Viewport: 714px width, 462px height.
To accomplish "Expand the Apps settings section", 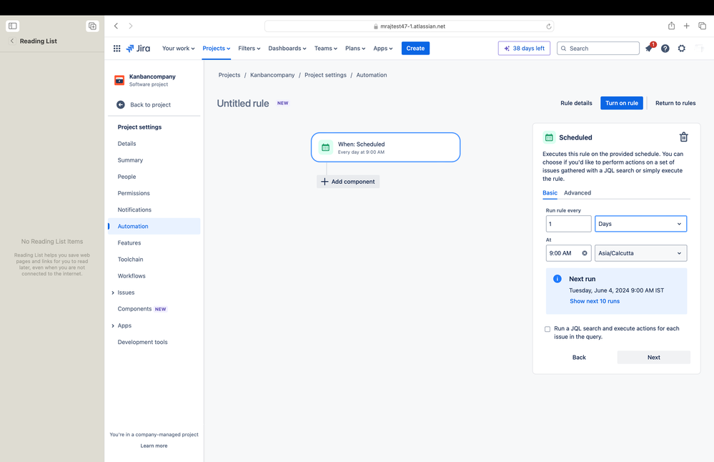I will click(113, 326).
